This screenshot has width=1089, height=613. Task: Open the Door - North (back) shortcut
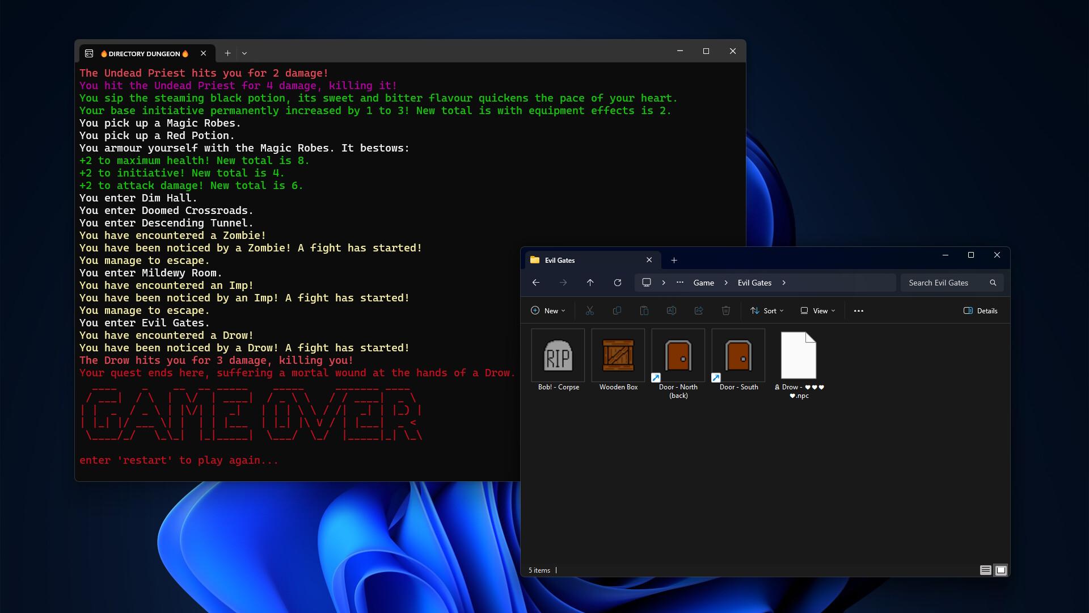678,356
